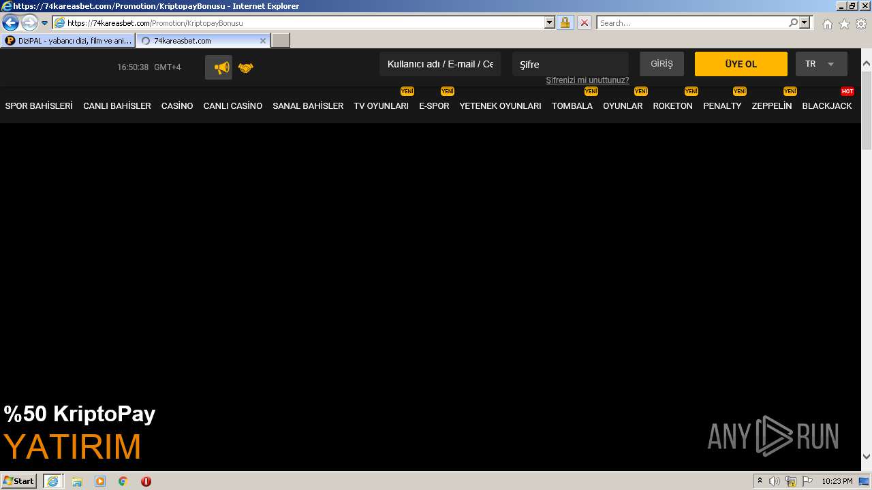Screen dimensions: 872x490
Task: Open the file explorer taskbar icon
Action: pos(77,481)
